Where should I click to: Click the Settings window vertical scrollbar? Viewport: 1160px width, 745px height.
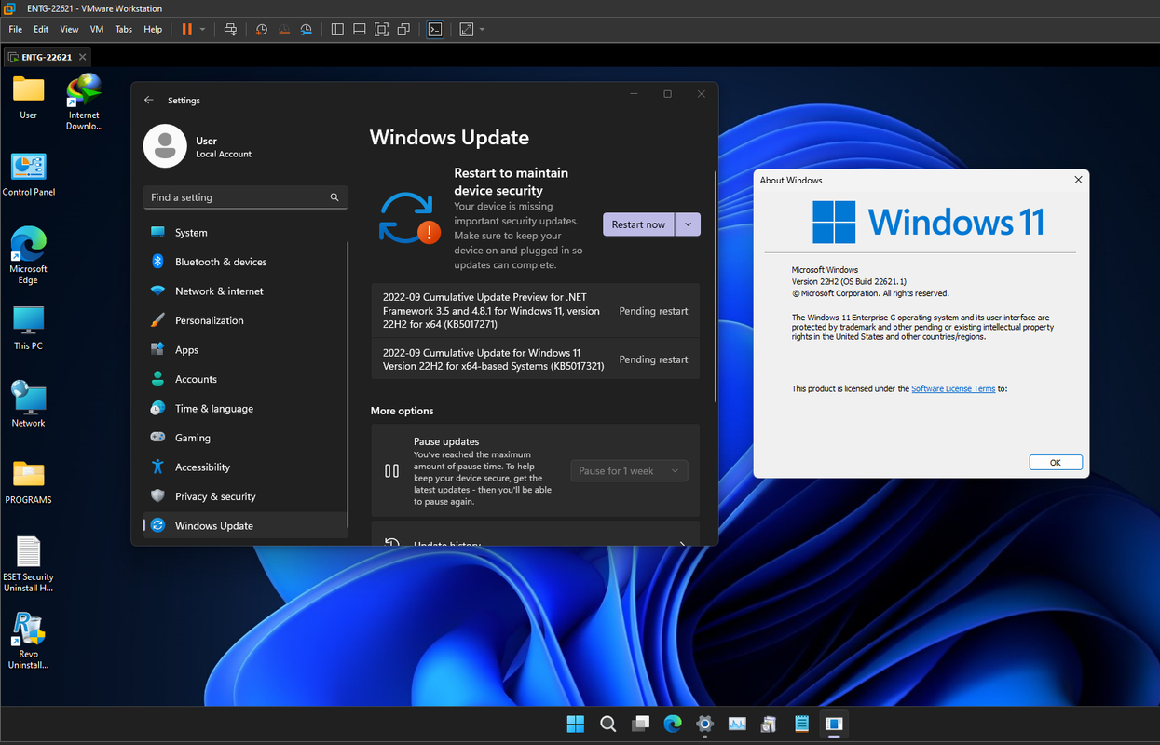[x=716, y=286]
